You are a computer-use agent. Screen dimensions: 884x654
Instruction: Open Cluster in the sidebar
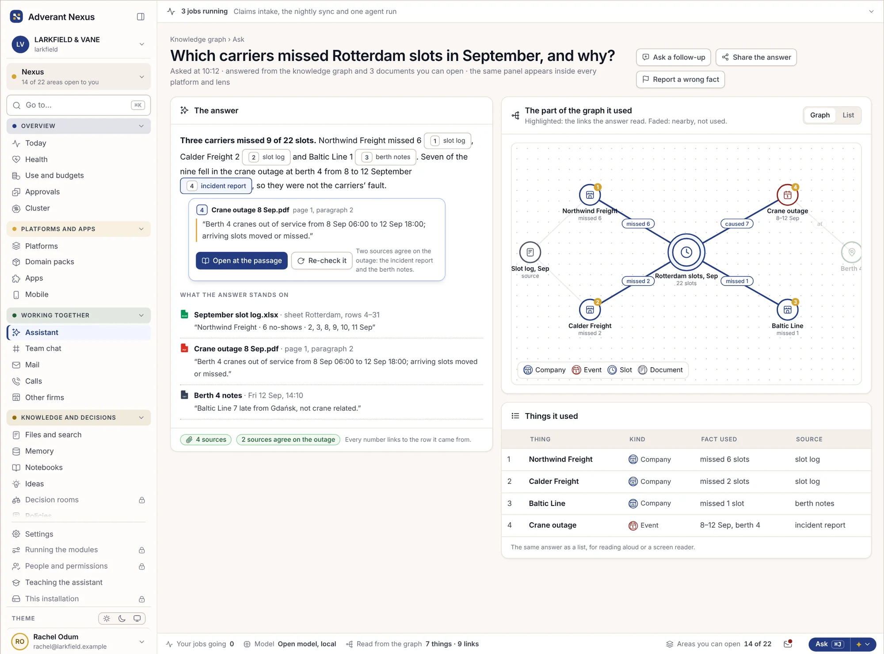click(79, 208)
